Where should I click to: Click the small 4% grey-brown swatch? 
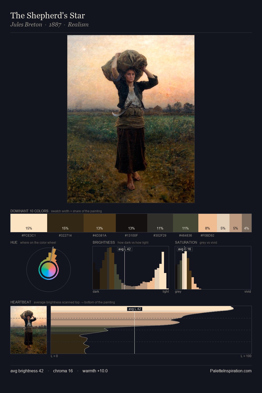pyautogui.click(x=247, y=223)
